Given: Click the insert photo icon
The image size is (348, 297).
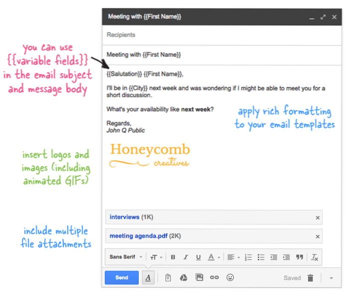Looking at the screenshot, I should click(x=199, y=278).
